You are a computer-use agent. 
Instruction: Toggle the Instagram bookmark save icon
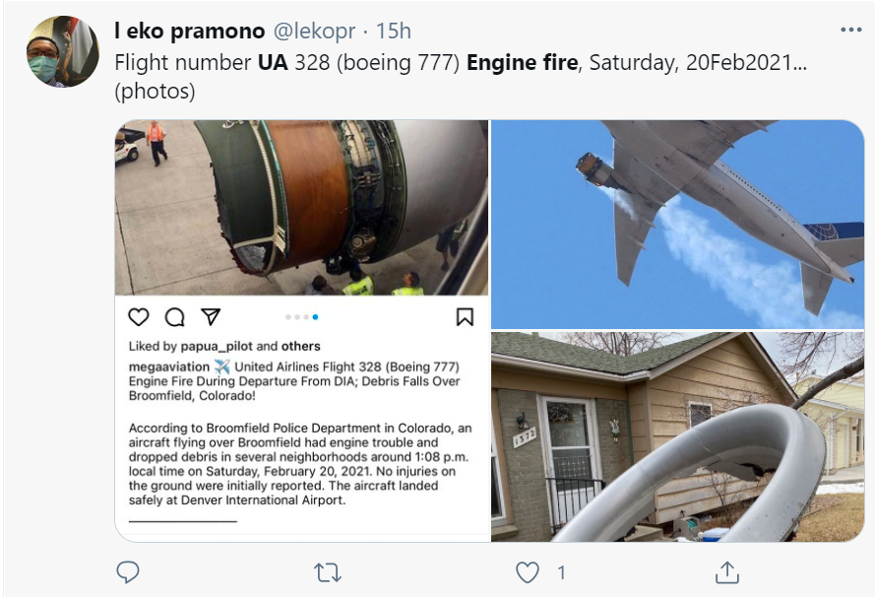tap(465, 316)
